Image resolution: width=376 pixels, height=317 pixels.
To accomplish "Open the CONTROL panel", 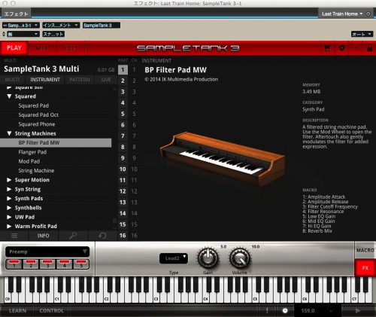I will click(x=52, y=311).
